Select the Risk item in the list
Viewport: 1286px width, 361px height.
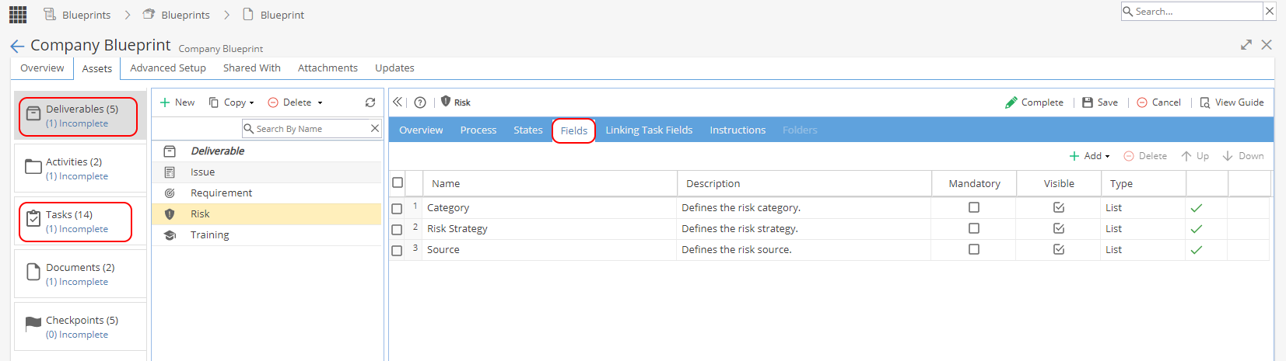click(267, 214)
